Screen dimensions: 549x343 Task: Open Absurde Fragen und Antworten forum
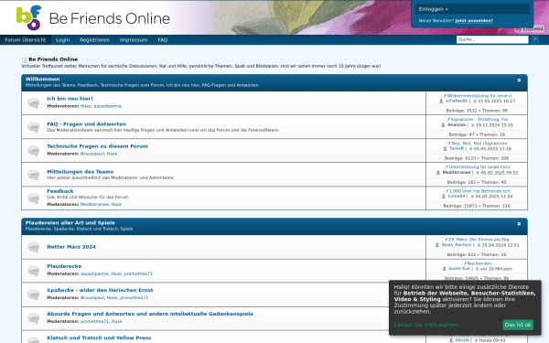coord(150,314)
